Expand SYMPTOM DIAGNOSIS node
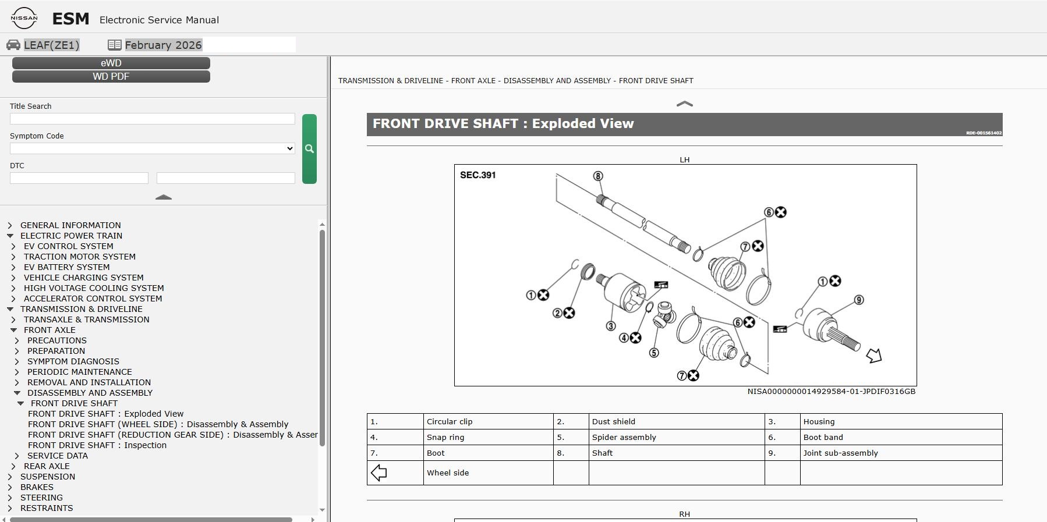Image resolution: width=1047 pixels, height=522 pixels. pyautogui.click(x=17, y=361)
